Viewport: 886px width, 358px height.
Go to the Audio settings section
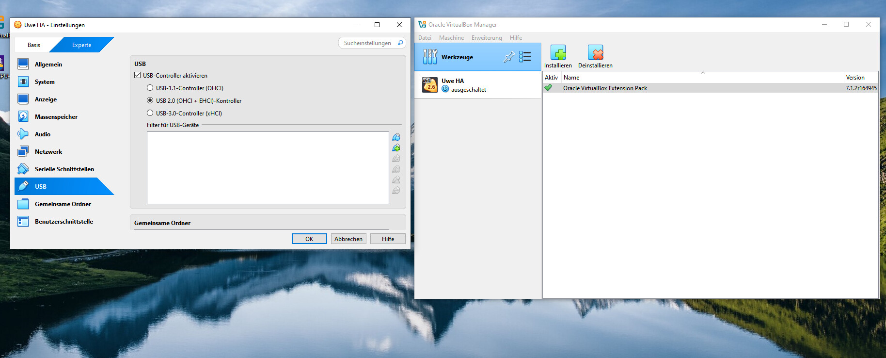[x=43, y=134]
